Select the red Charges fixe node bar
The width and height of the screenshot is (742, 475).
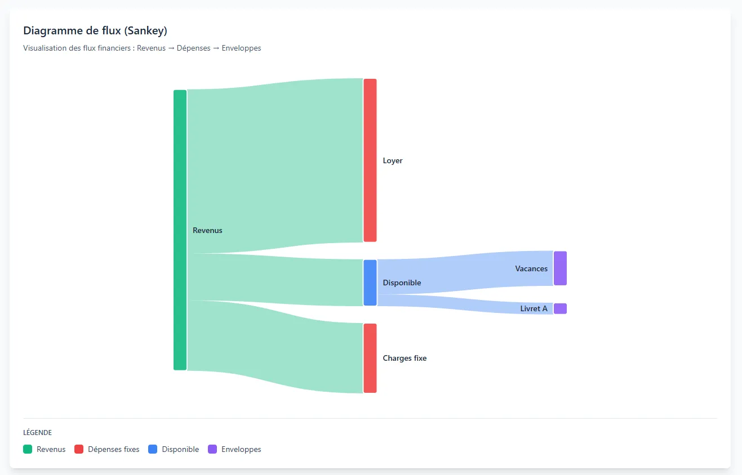point(370,358)
